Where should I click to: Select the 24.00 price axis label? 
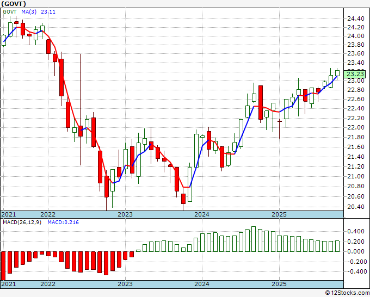pos(356,36)
